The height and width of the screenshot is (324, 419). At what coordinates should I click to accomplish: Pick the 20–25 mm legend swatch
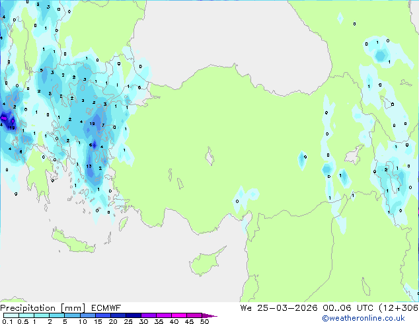[x=118, y=315]
